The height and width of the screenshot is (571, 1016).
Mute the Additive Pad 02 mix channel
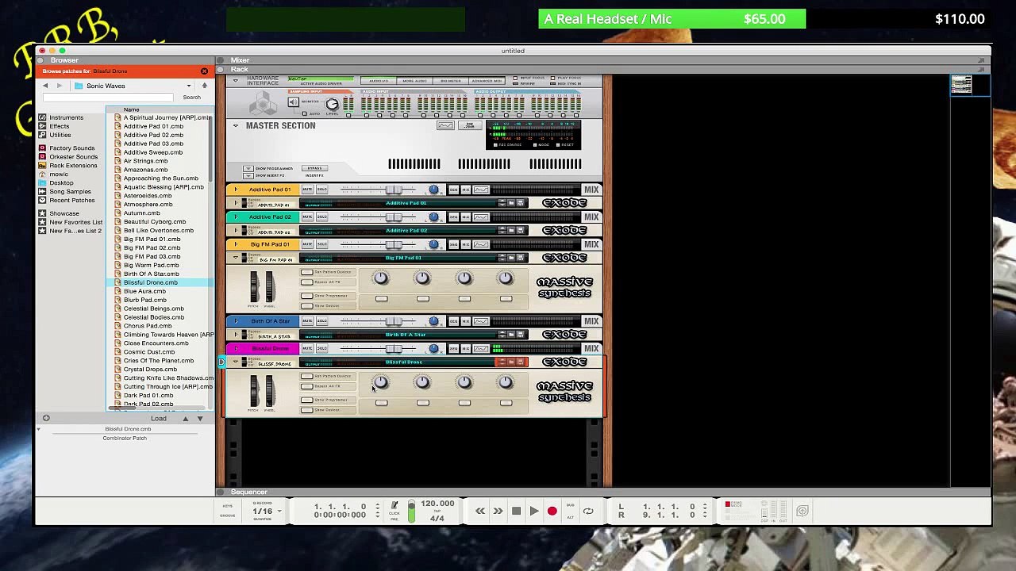(307, 217)
